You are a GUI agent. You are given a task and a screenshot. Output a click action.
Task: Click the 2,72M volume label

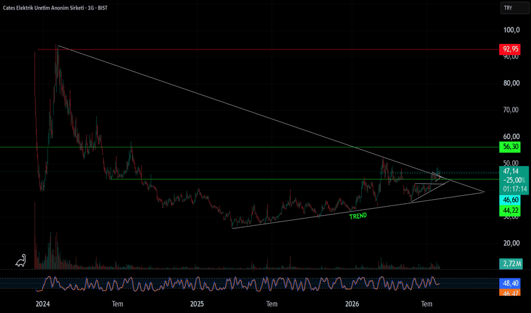click(510, 263)
